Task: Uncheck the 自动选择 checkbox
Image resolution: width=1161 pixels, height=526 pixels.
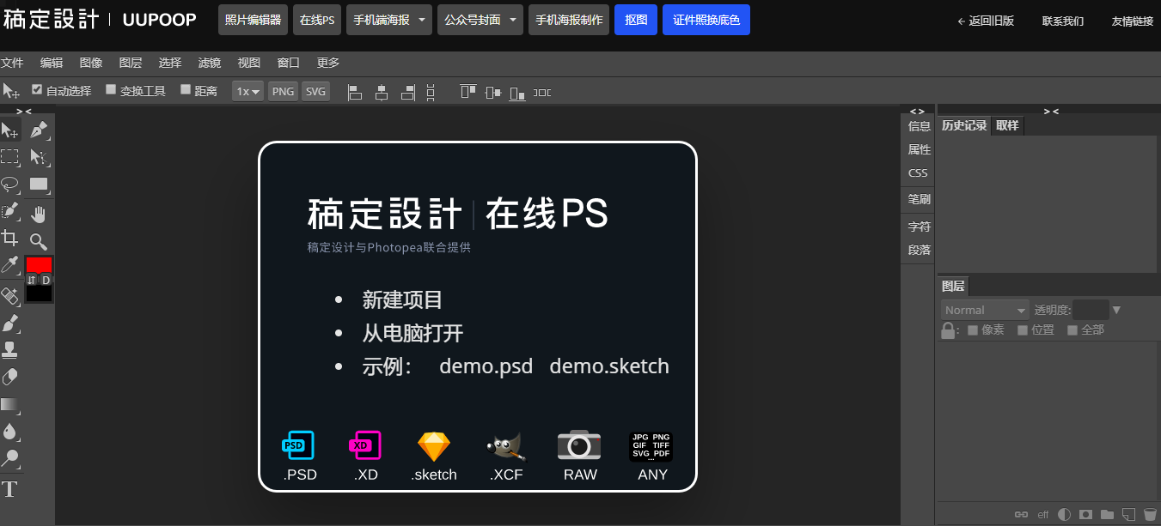Action: point(37,89)
